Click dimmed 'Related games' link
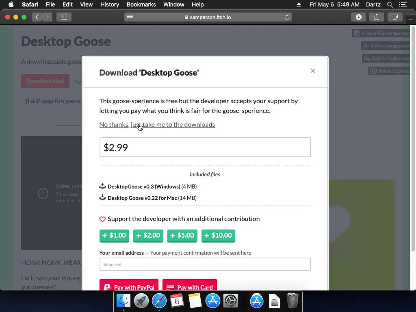The height and width of the screenshot is (312, 416). click(390, 71)
